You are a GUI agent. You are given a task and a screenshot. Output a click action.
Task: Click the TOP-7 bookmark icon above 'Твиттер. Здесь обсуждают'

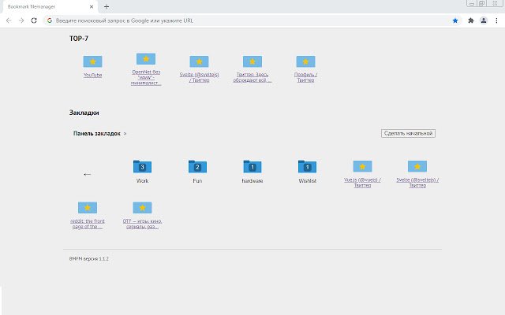coord(252,61)
